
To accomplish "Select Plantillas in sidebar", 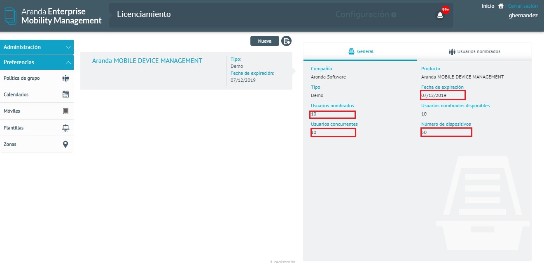I will (x=37, y=128).
